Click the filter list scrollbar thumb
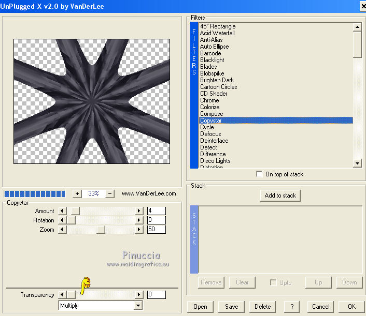Image resolution: width=366 pixels, height=316 pixels. click(357, 44)
